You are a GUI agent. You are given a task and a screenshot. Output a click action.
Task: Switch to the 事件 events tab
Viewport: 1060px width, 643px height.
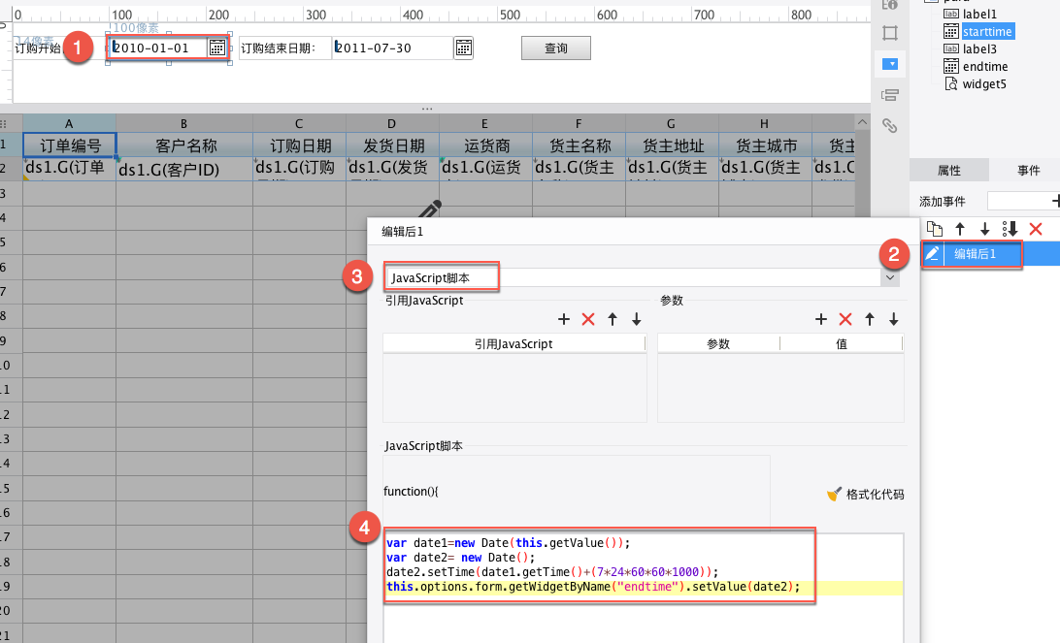[1028, 171]
